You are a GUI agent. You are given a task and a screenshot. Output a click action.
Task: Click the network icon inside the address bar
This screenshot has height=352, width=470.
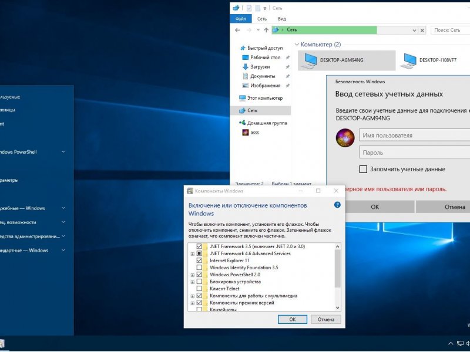point(276,30)
